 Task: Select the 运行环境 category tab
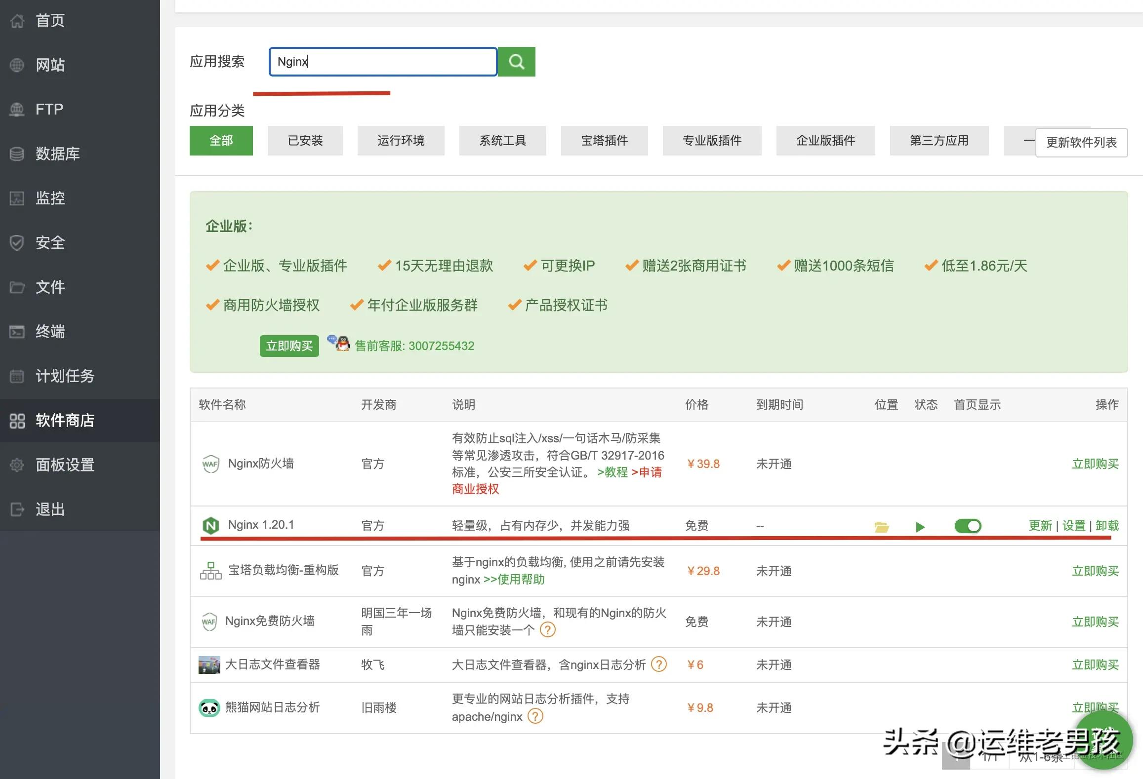click(x=401, y=141)
